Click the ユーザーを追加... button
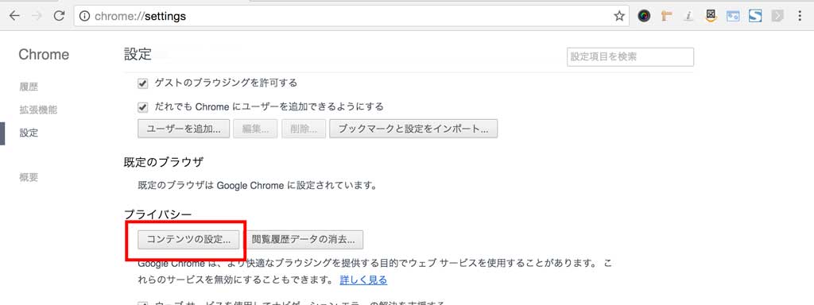Screen dimensions: 814x305 pyautogui.click(x=184, y=129)
